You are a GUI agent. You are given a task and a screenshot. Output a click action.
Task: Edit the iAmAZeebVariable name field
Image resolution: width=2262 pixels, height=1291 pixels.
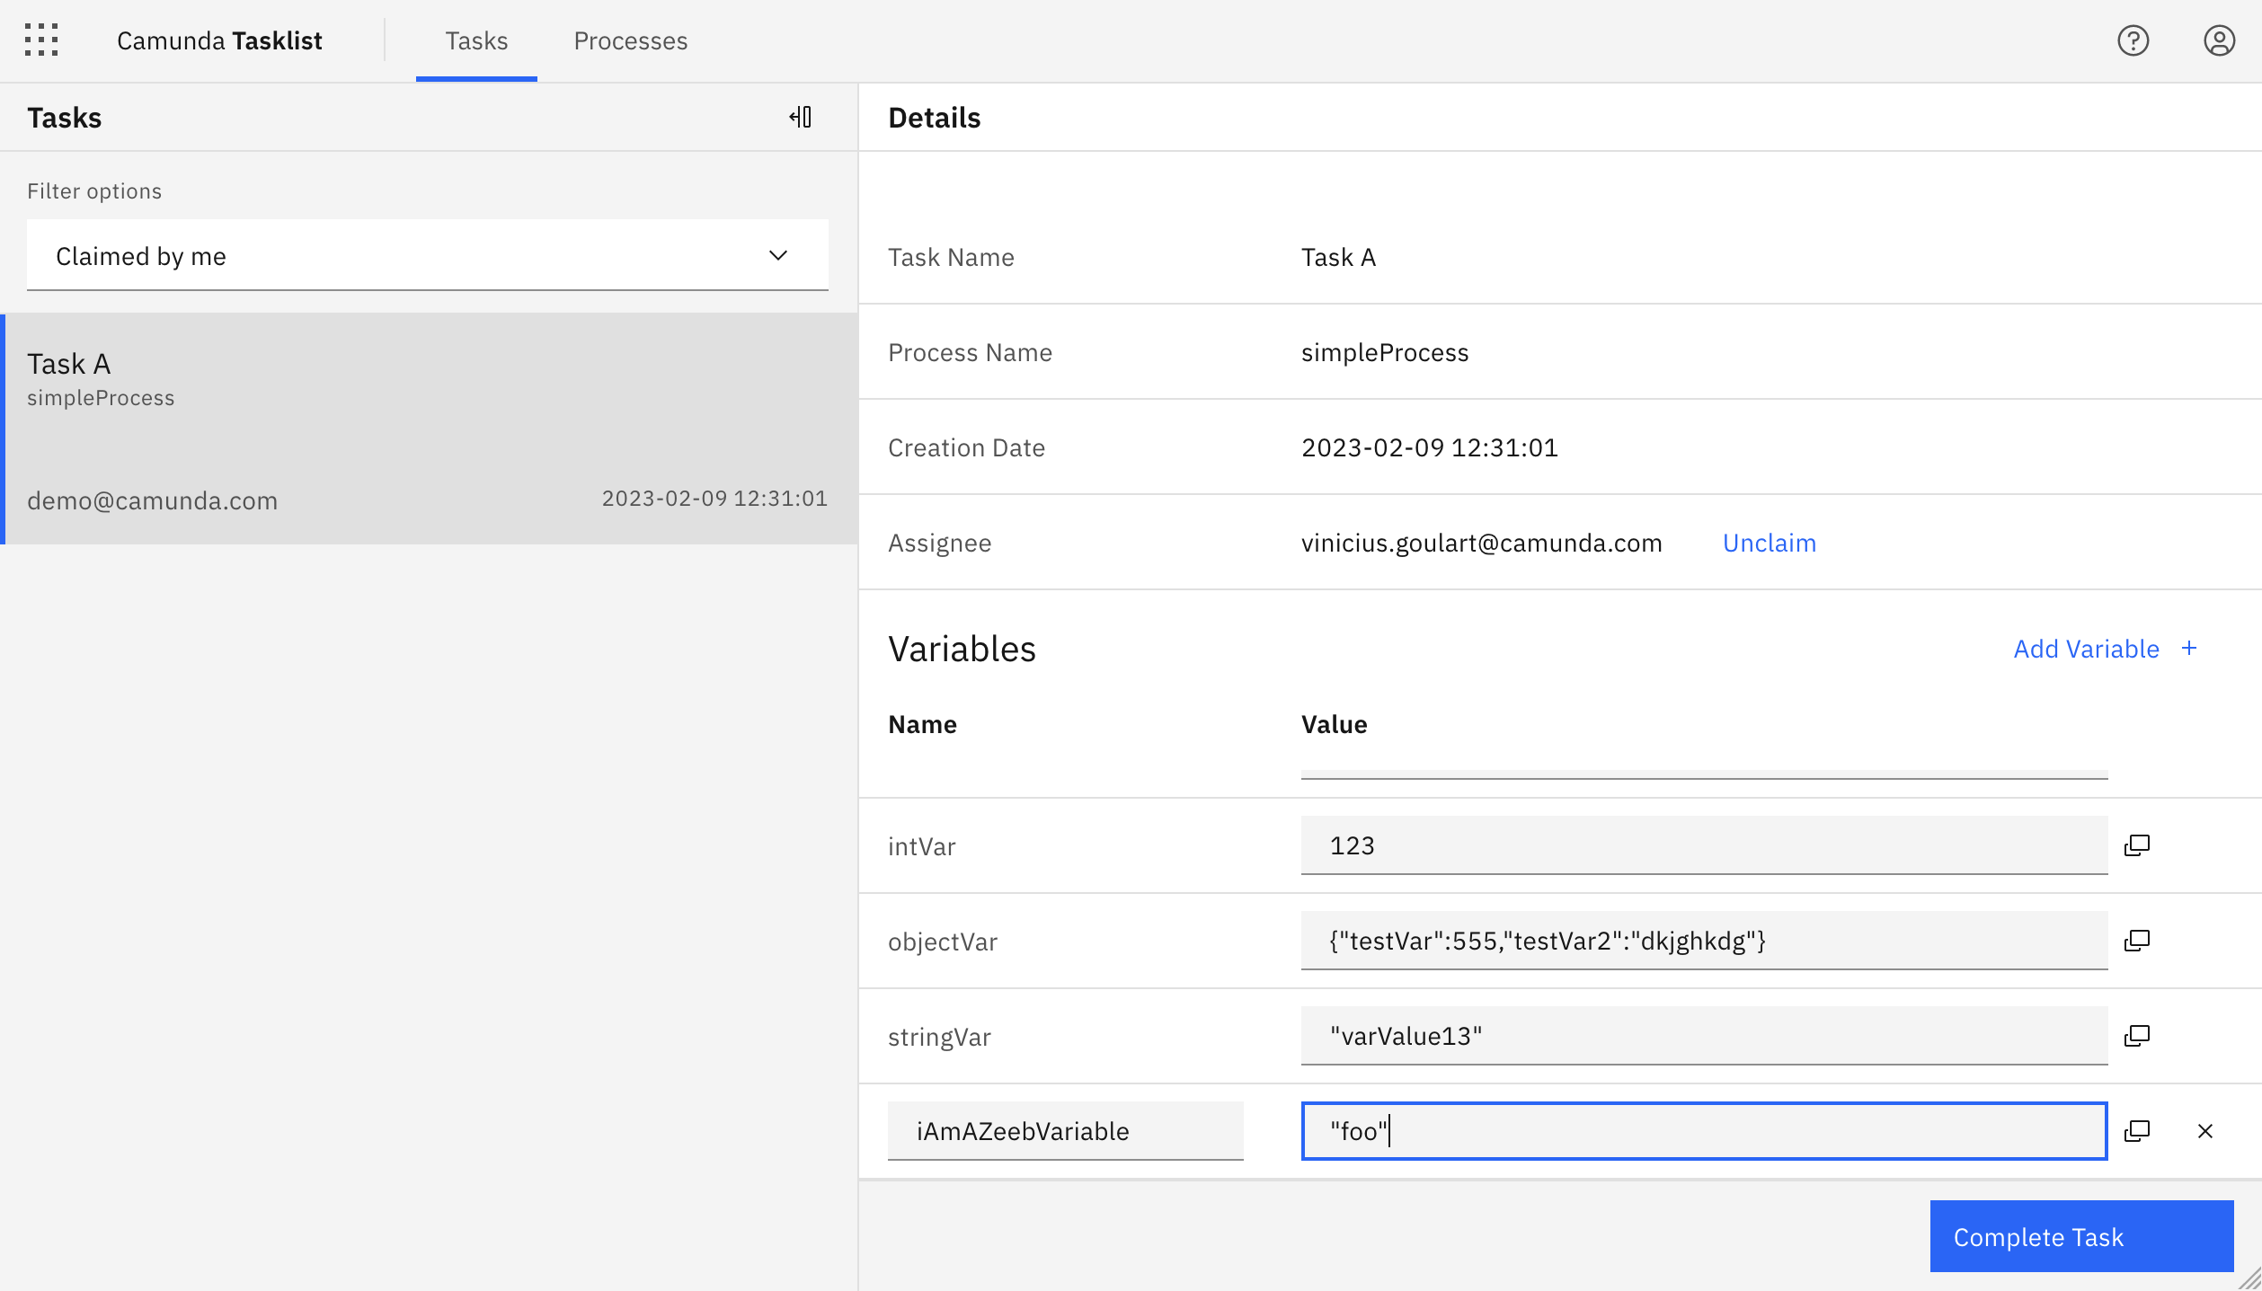(1065, 1131)
